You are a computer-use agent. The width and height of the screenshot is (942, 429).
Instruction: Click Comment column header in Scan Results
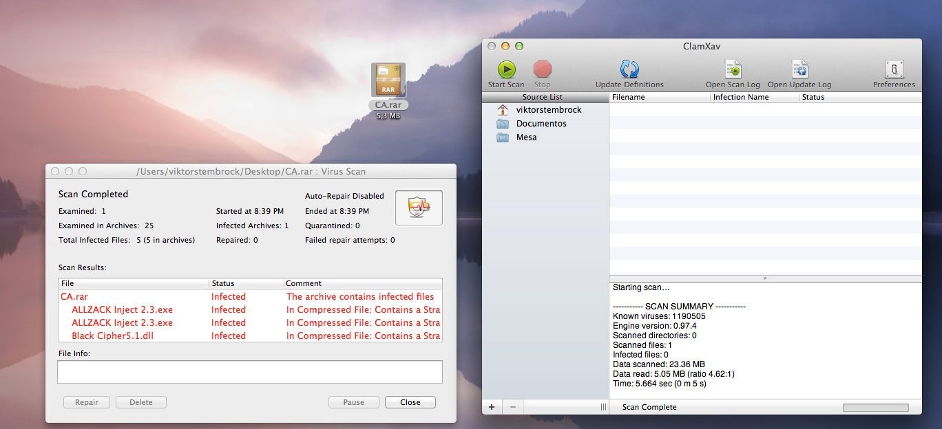363,283
